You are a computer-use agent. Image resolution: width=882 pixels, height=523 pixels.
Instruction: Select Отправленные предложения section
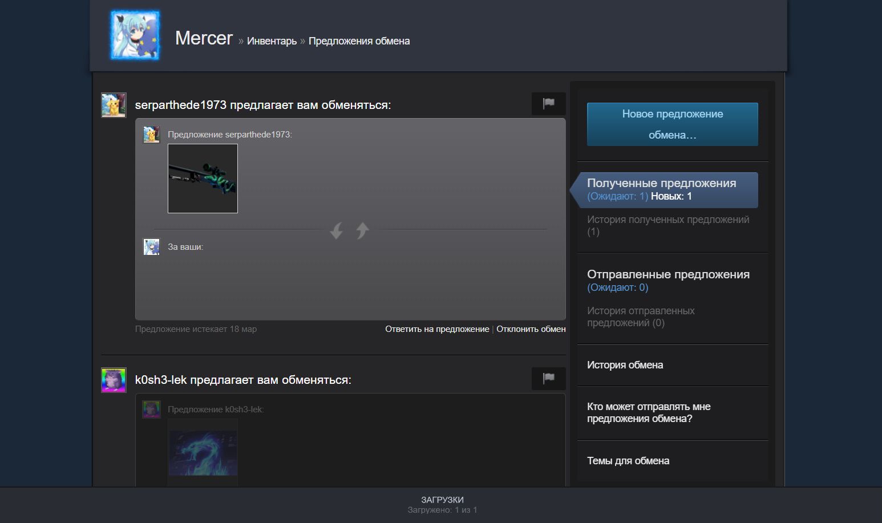click(668, 280)
